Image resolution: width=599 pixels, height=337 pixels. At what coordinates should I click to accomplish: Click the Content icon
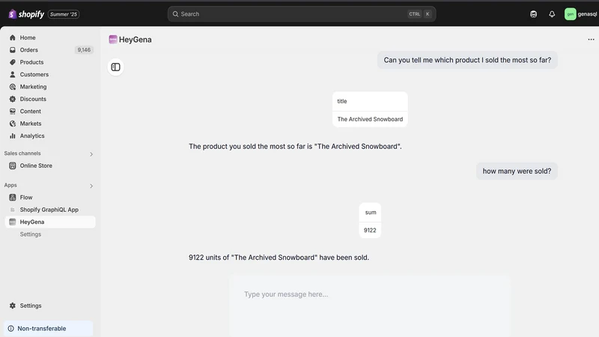click(x=13, y=111)
